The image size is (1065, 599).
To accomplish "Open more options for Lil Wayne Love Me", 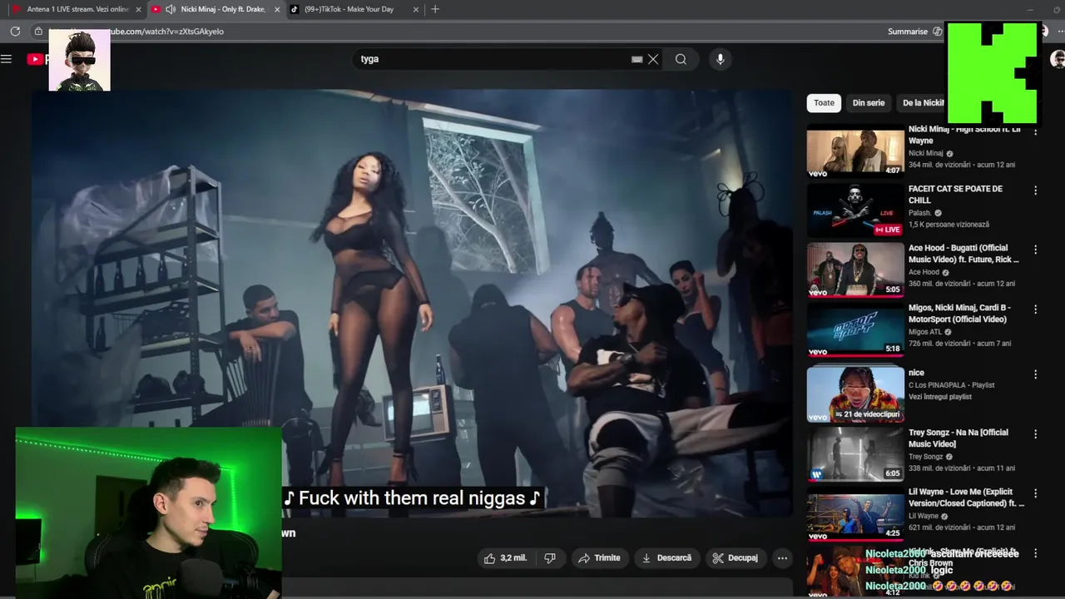I will 1036,493.
